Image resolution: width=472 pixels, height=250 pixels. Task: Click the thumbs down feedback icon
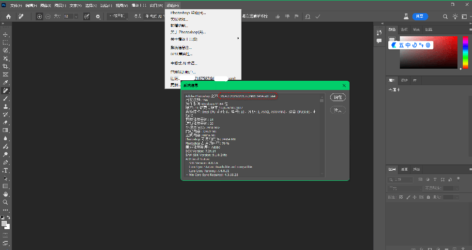click(x=287, y=16)
